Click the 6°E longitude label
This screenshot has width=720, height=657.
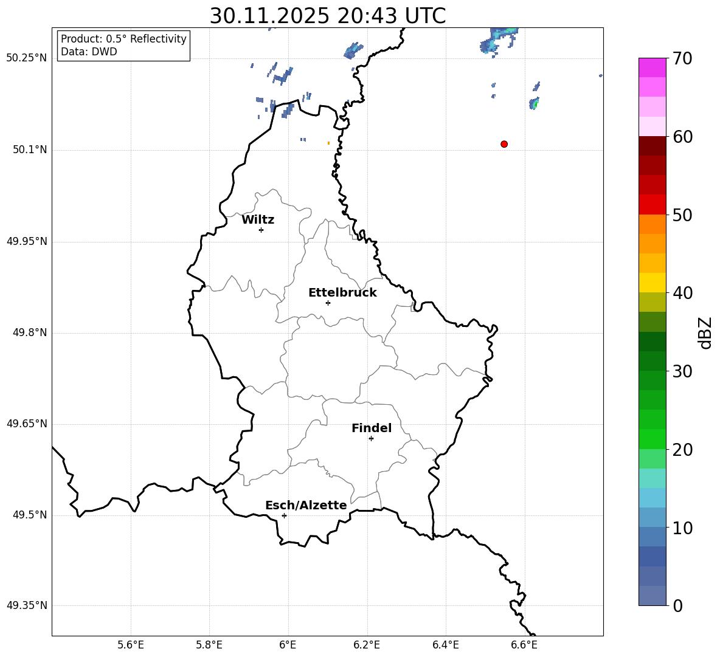tap(288, 645)
